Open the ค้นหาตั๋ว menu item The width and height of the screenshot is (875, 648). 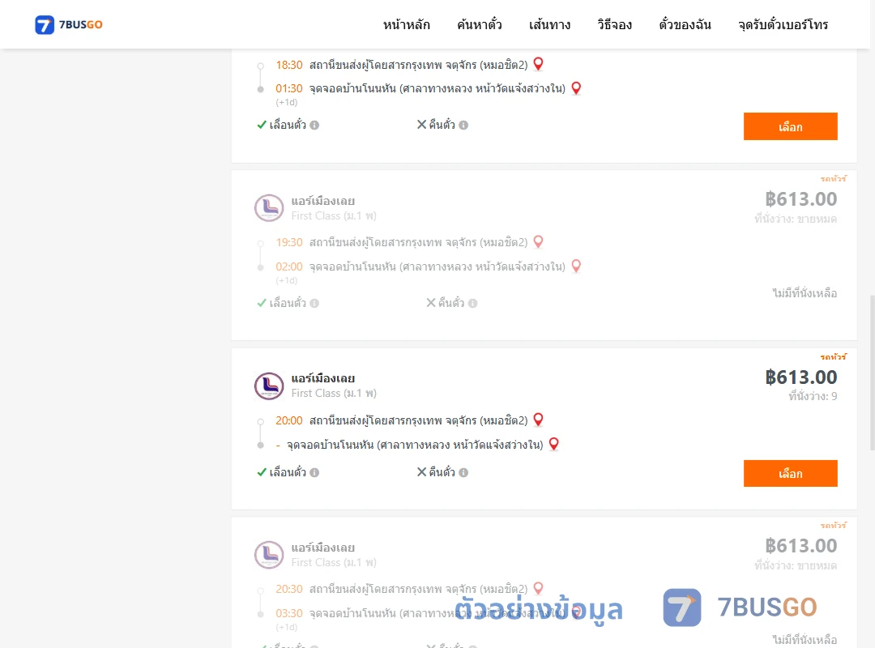[480, 24]
